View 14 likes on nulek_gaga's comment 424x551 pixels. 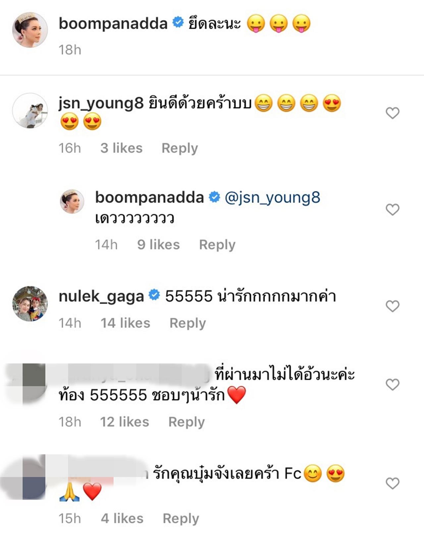pos(125,323)
